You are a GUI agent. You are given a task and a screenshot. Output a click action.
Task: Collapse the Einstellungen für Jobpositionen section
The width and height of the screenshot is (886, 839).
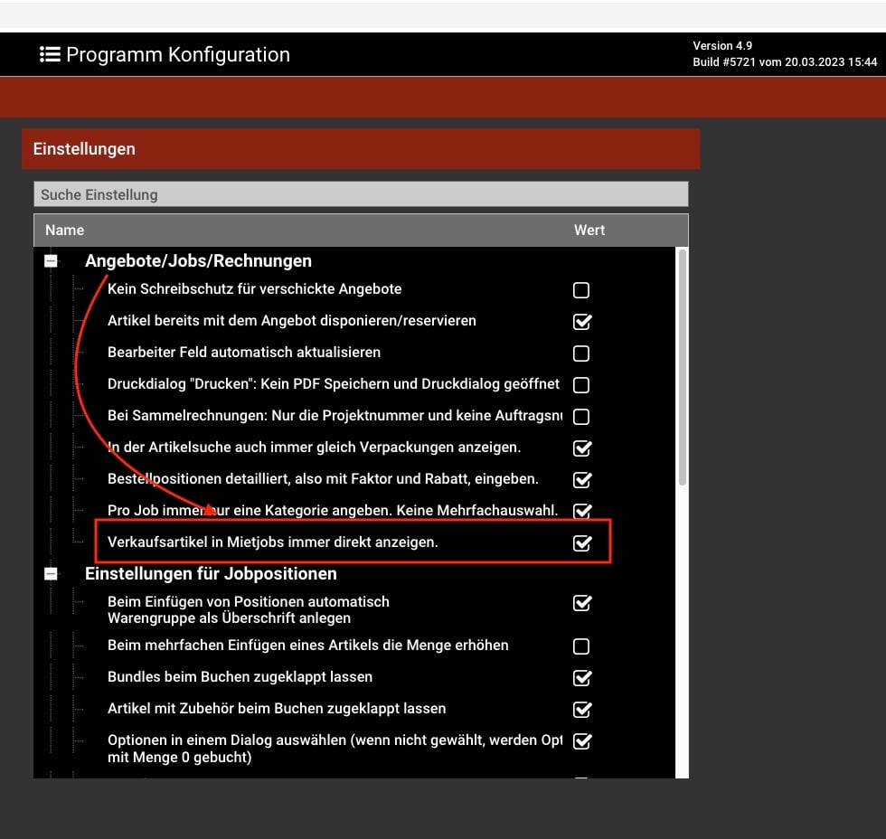coord(51,574)
